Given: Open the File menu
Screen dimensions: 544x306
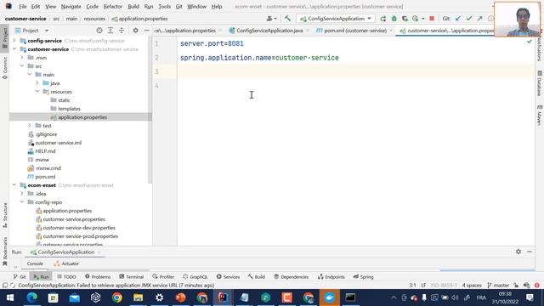Looking at the screenshot, I should click(x=23, y=7).
